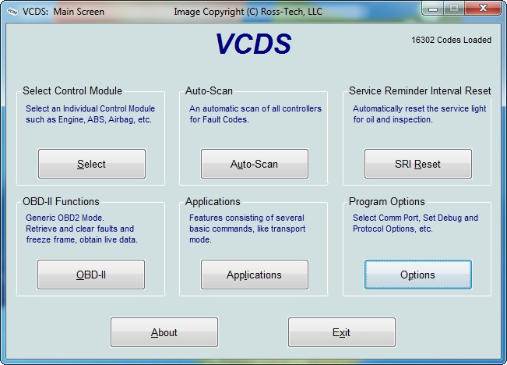Start an Auto-Scan of all controllers

[x=255, y=164]
